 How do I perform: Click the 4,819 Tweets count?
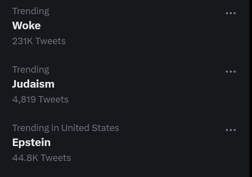point(40,99)
